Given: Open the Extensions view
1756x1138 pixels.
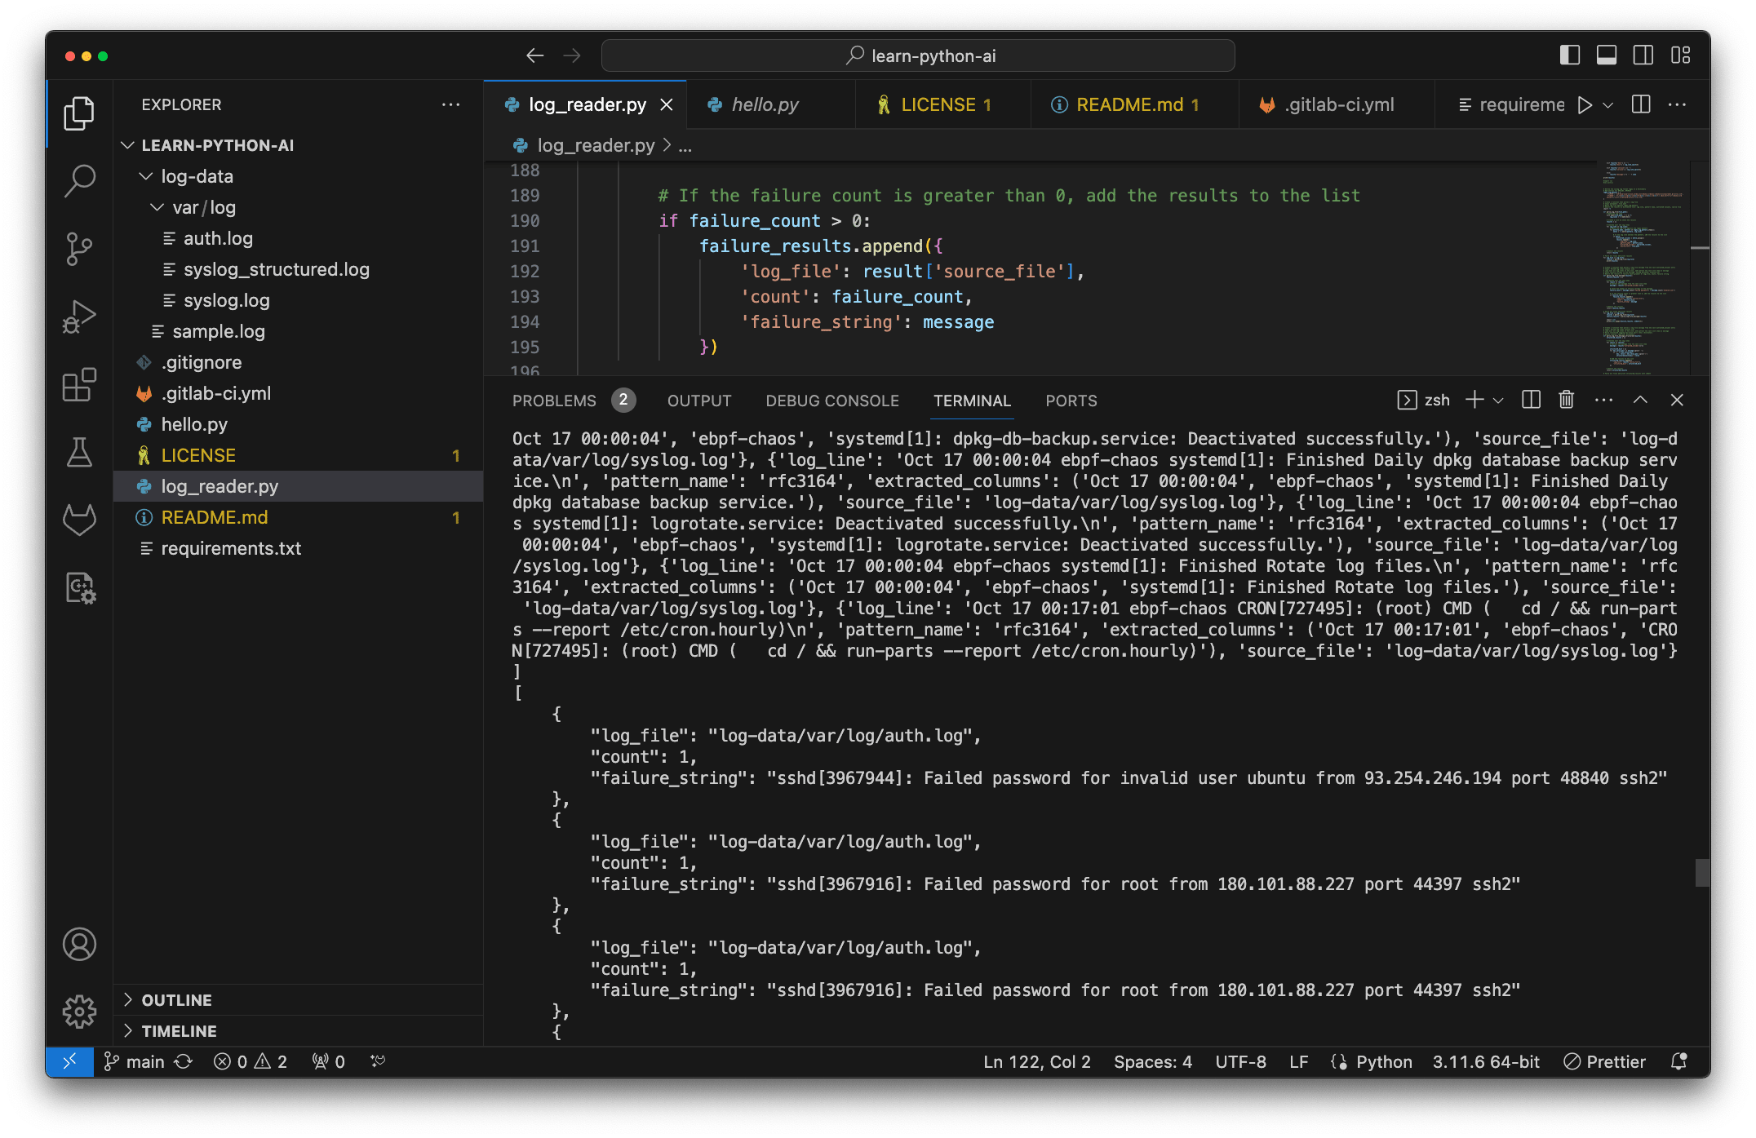Looking at the screenshot, I should [79, 384].
